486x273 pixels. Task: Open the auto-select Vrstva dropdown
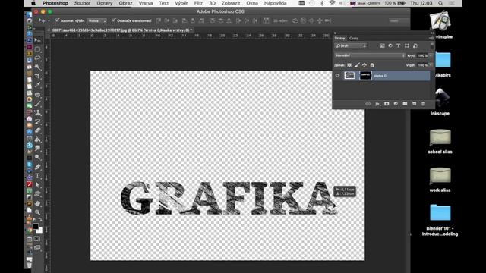click(x=97, y=20)
